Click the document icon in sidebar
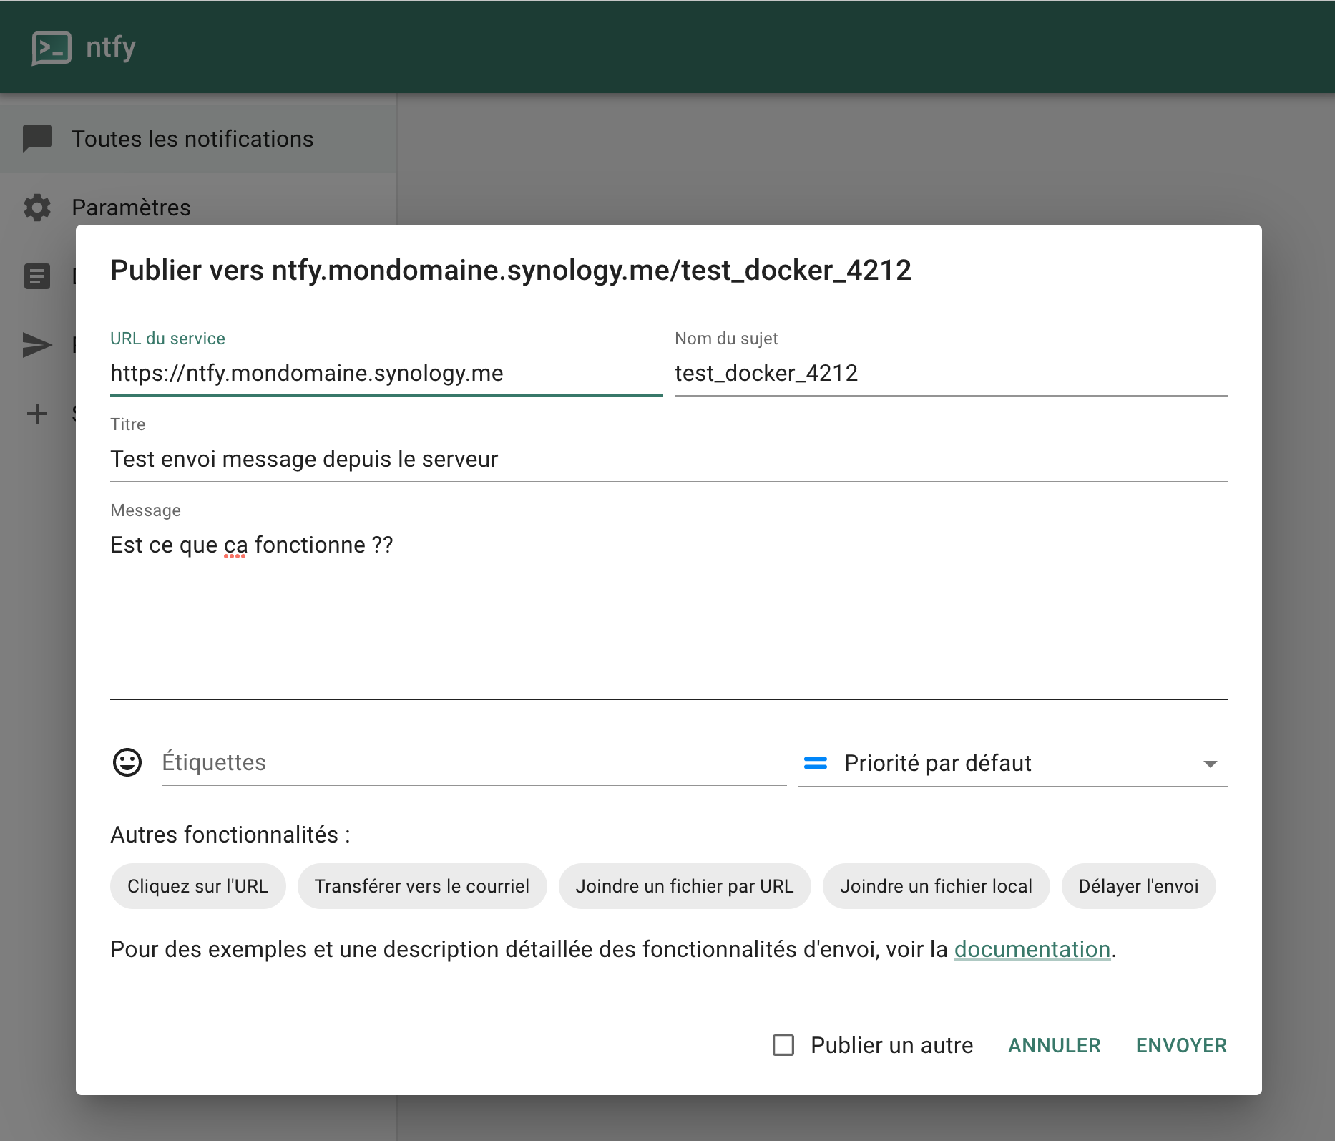The height and width of the screenshot is (1141, 1335). tap(37, 276)
